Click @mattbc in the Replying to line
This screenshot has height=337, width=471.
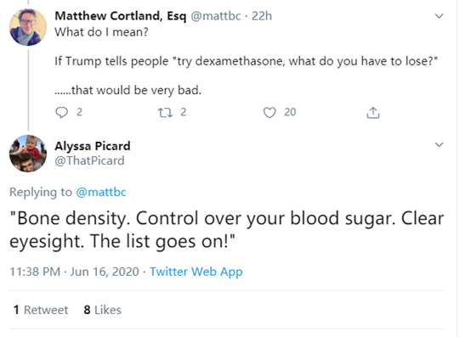[101, 192]
